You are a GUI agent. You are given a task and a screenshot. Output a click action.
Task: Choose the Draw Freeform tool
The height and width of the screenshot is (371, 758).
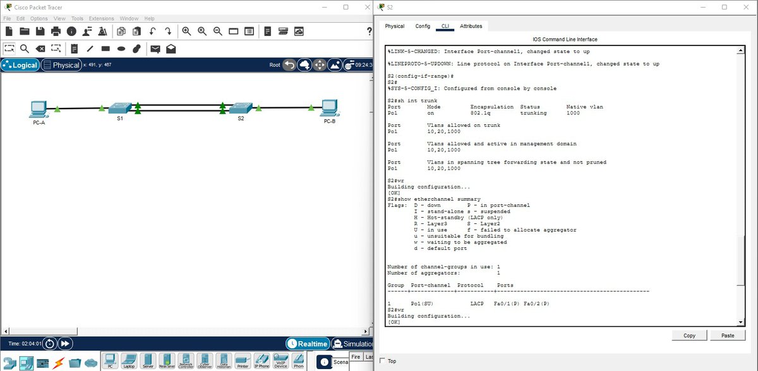[136, 49]
